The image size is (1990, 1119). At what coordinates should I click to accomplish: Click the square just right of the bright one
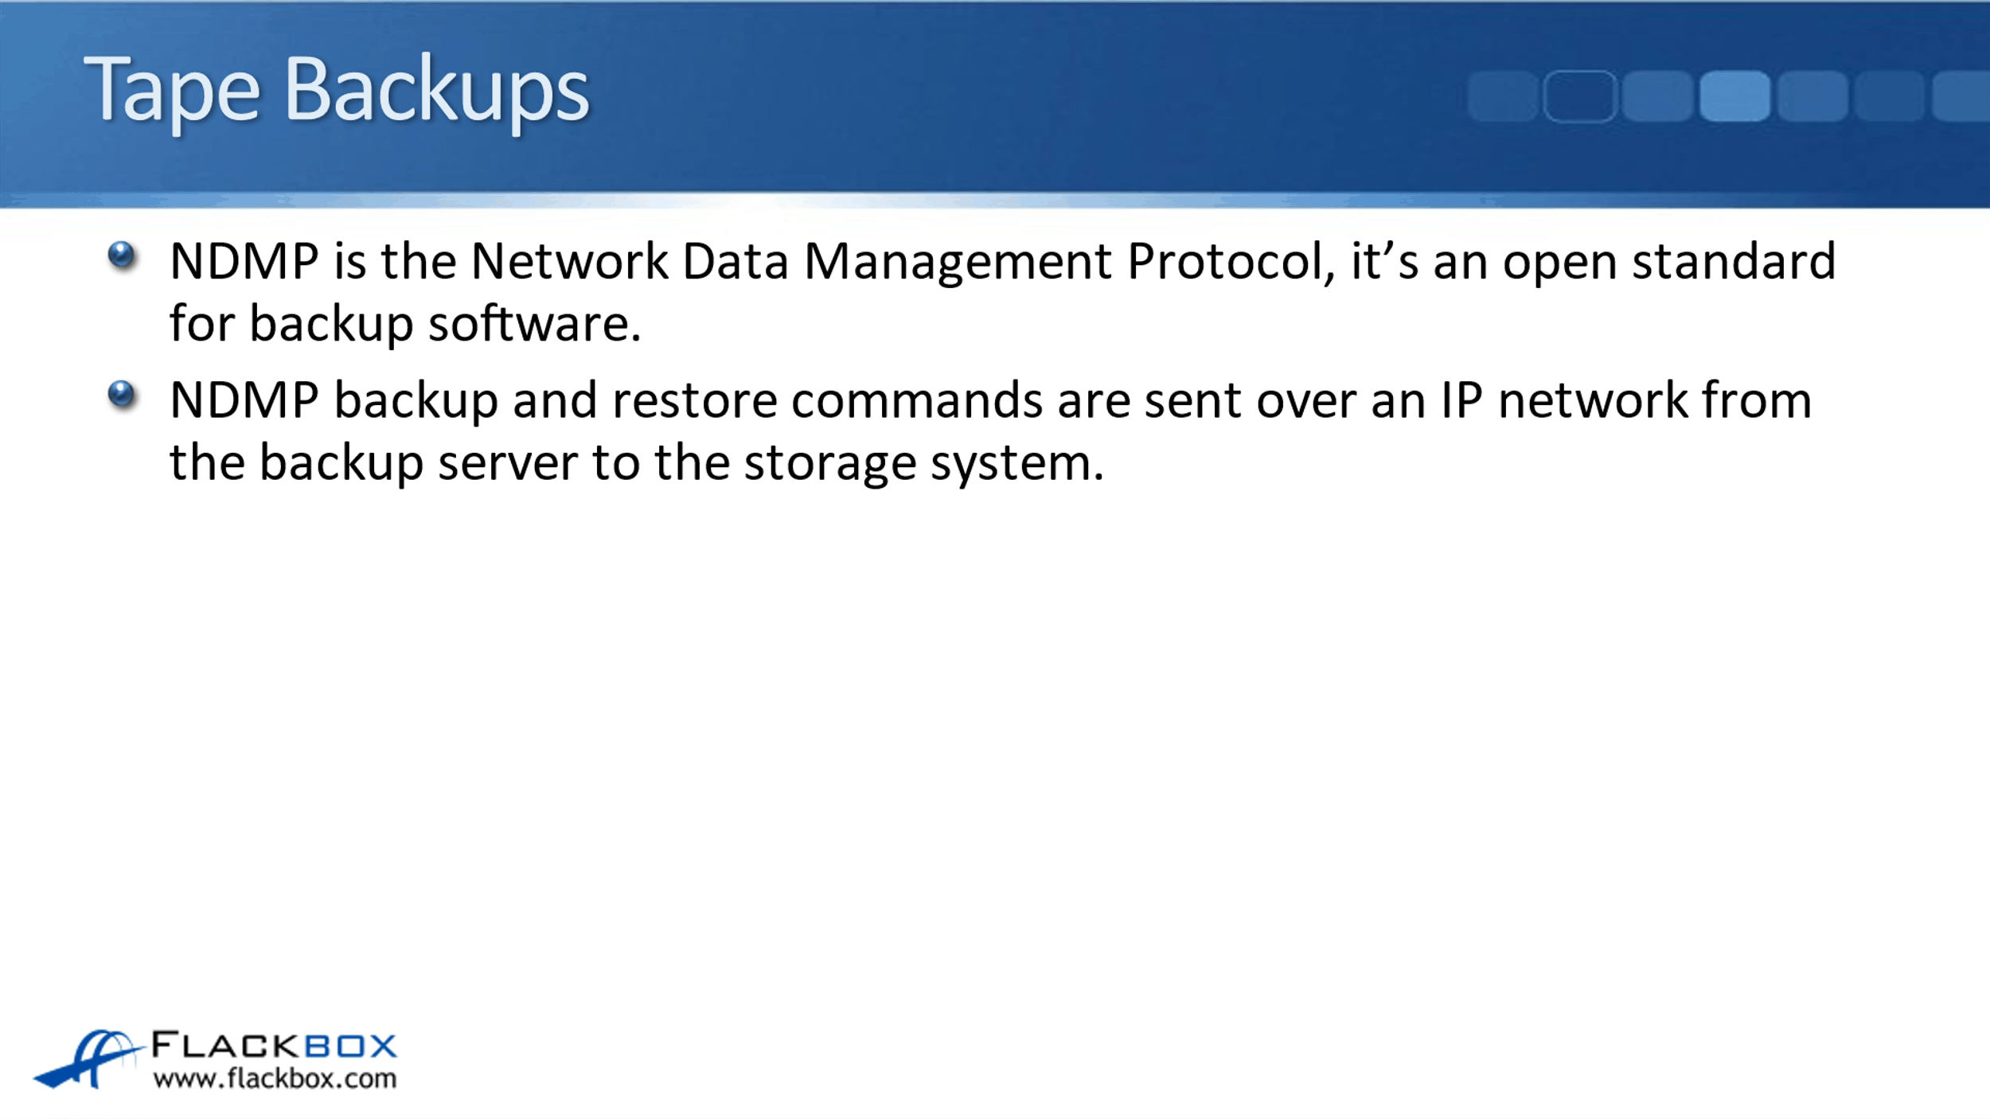[x=1812, y=96]
